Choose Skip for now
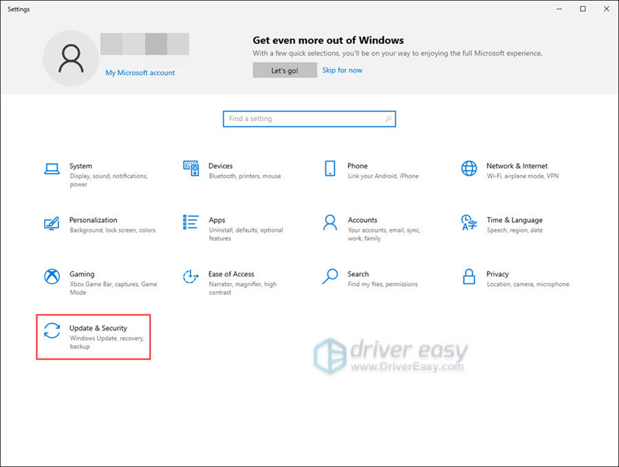Image resolution: width=619 pixels, height=467 pixels. coord(342,69)
